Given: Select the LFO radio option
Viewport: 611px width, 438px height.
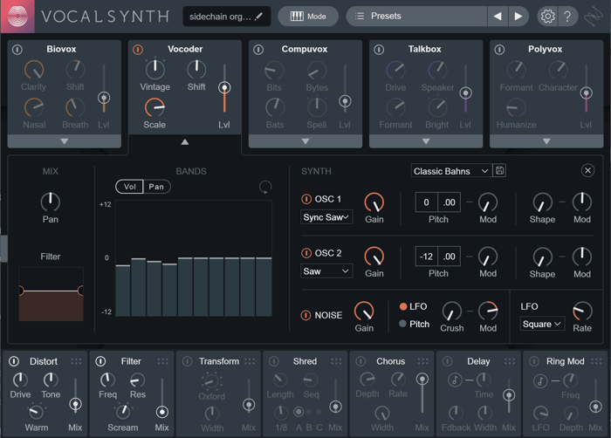Looking at the screenshot, I should (403, 306).
